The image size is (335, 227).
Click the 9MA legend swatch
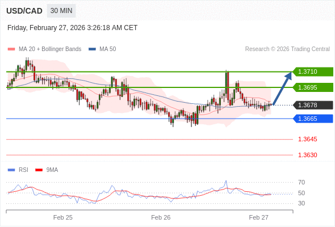(39, 170)
